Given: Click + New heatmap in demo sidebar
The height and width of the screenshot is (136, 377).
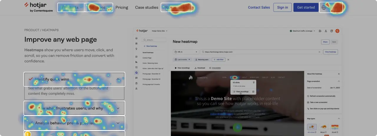Looking at the screenshot, I should [150, 46].
